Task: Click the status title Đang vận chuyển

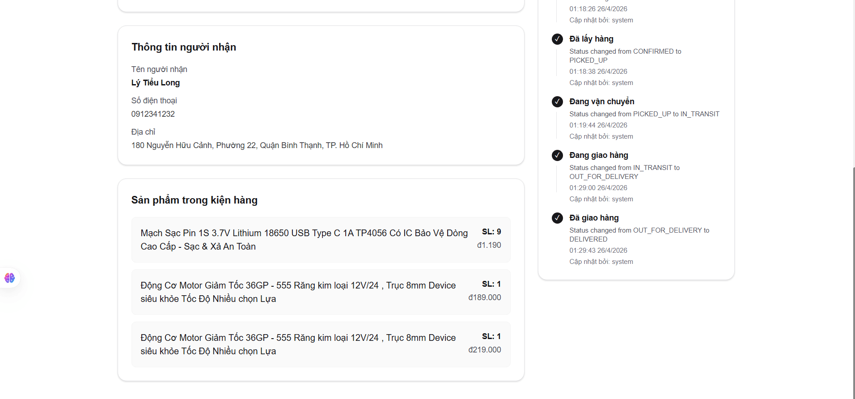Action: pyautogui.click(x=602, y=102)
